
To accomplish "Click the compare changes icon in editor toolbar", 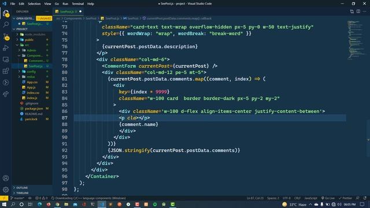I will [x=352, y=12].
